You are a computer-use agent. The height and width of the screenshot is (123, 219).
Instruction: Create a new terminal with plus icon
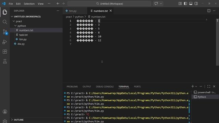pyautogui.click(x=193, y=86)
